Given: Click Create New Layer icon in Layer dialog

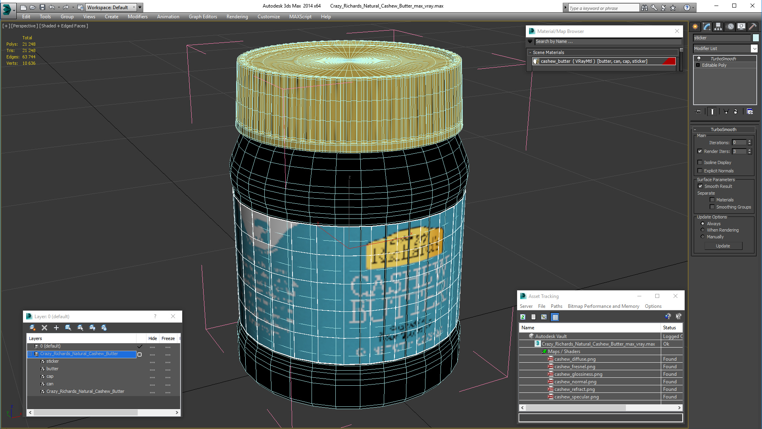Looking at the screenshot, I should (x=33, y=328).
